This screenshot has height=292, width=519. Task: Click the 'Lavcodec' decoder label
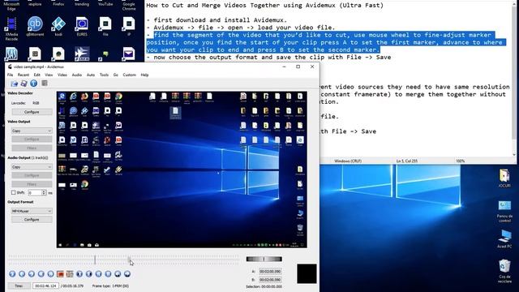coord(18,103)
